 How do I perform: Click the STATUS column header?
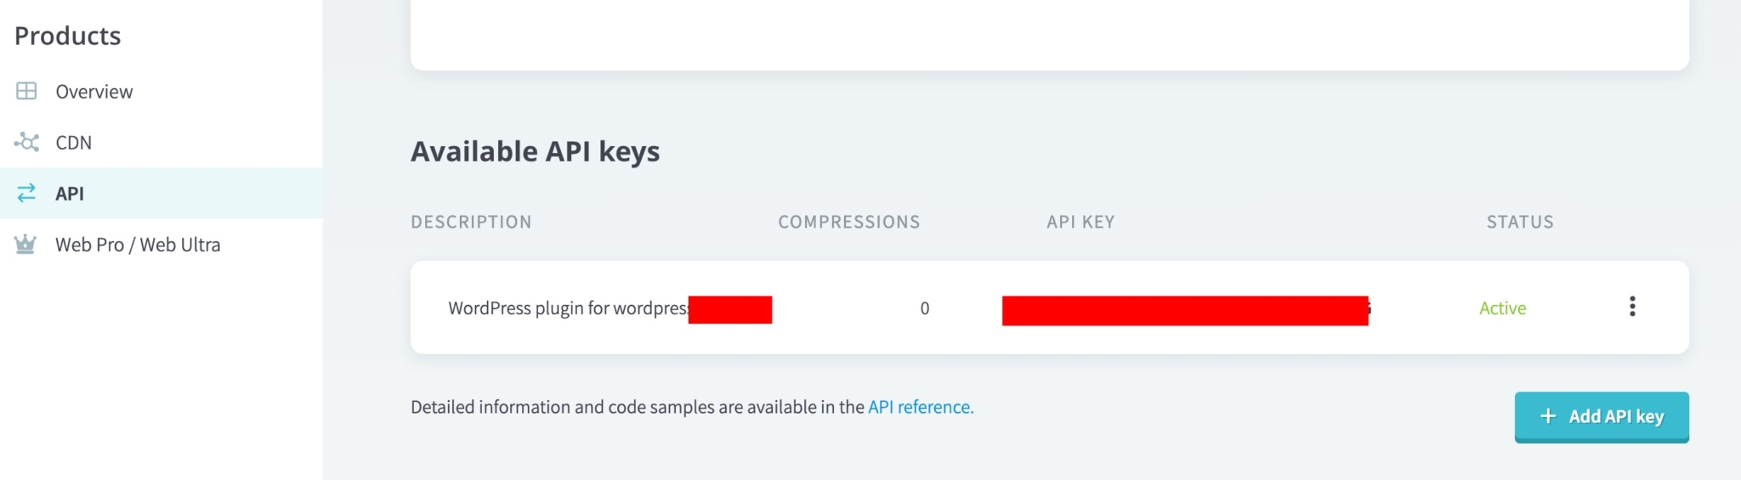(x=1520, y=222)
